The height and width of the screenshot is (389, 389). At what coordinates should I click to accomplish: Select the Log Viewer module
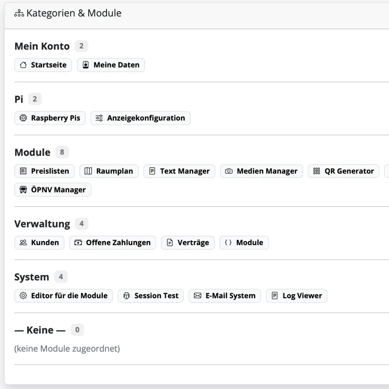click(x=297, y=296)
